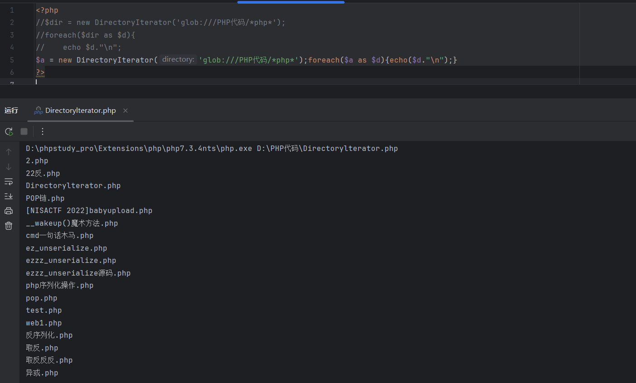Screen dimensions: 636x383
Task: Close the DirectoryIterator.php run tab
Action: 125,111
